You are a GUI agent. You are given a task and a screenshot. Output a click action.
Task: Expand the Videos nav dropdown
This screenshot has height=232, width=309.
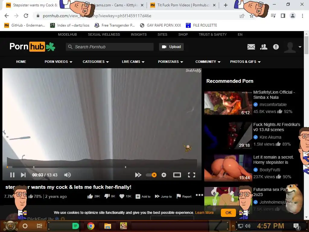58,62
